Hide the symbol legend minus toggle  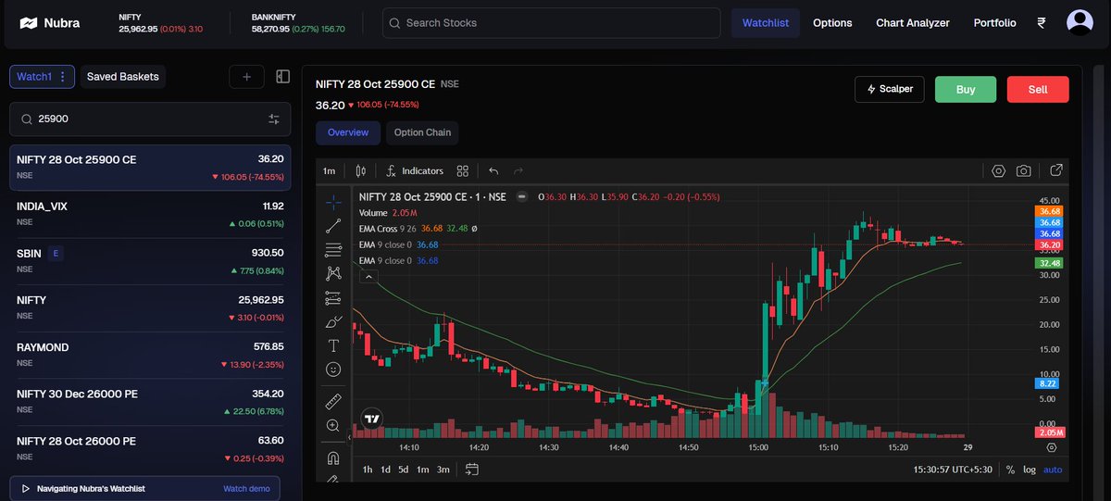pos(522,196)
